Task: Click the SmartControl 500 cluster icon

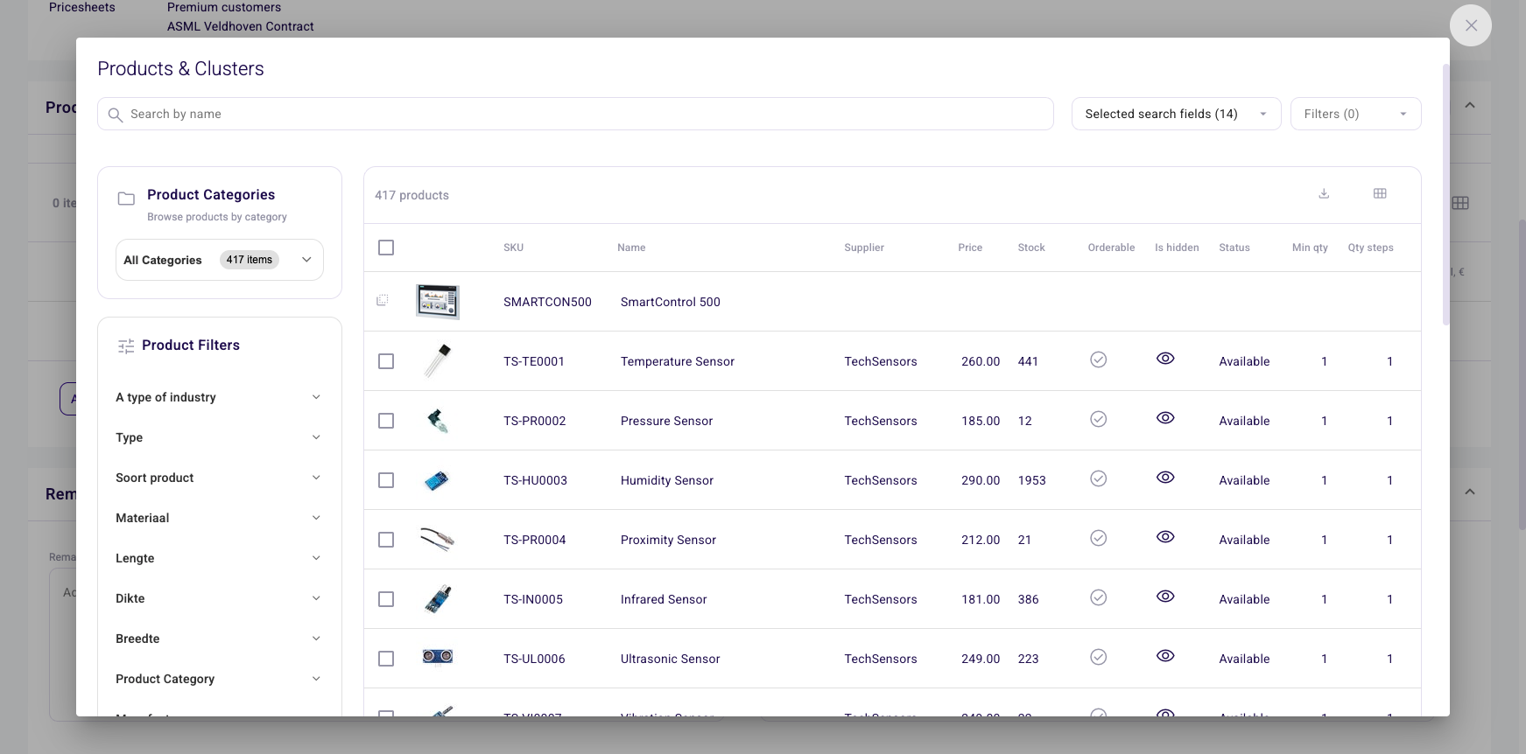Action: [383, 301]
